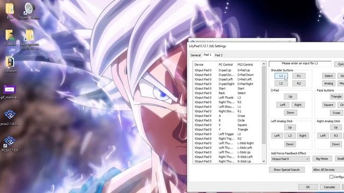Image resolution: width=344 pixels, height=193 pixels.
Task: Bind the L3 button
Action: tap(290, 136)
